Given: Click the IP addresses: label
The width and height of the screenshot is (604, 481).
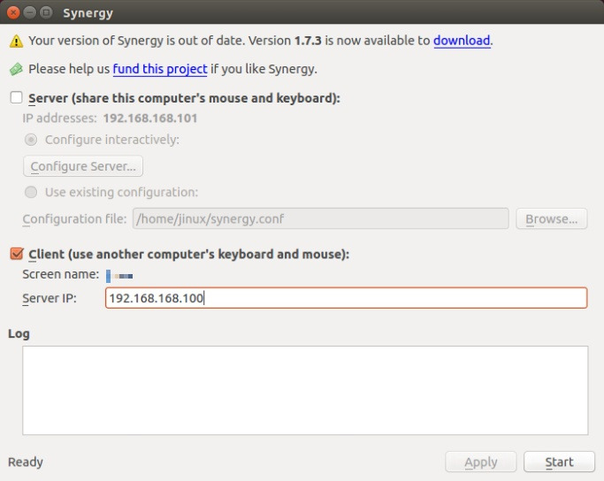Looking at the screenshot, I should pos(59,118).
